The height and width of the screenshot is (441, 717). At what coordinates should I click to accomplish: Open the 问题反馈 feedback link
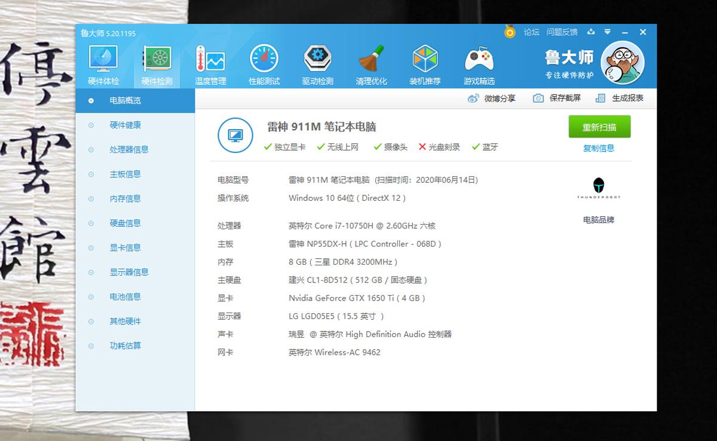[562, 32]
